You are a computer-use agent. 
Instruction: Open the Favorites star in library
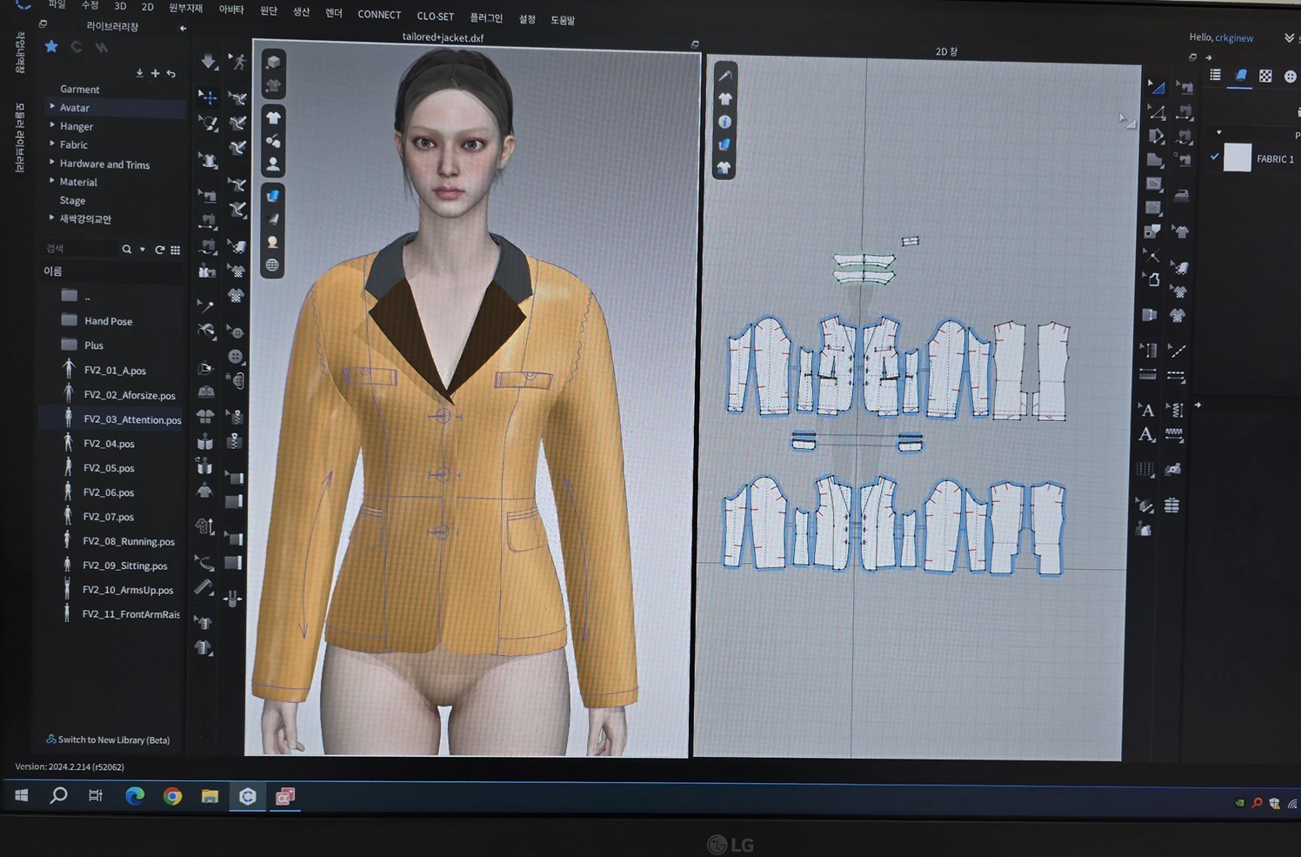[x=51, y=47]
